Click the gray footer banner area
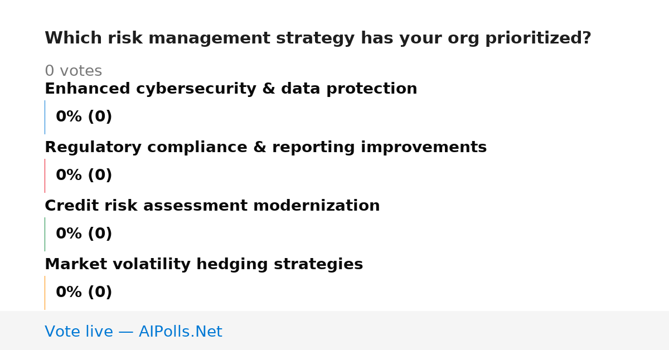 [334, 330]
